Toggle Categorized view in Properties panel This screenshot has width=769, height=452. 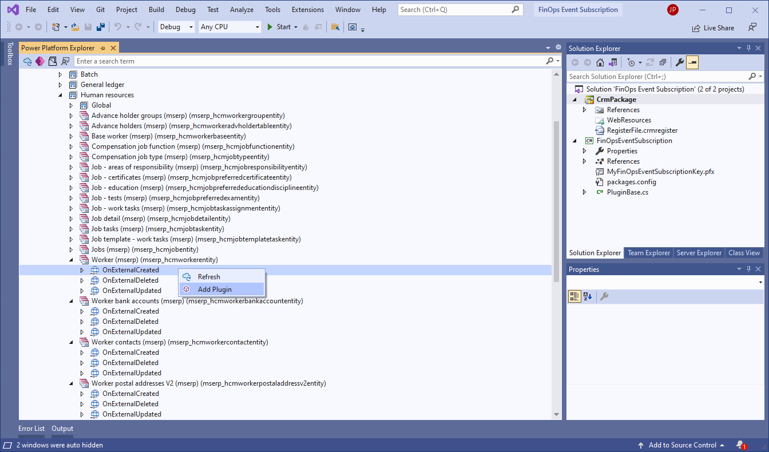574,296
